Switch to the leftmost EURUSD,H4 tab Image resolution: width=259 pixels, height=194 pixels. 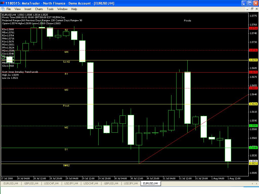click(11, 183)
